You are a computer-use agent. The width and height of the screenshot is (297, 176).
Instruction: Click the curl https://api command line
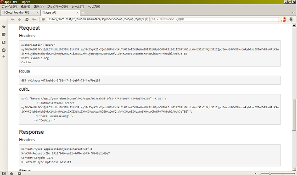[x=94, y=99]
